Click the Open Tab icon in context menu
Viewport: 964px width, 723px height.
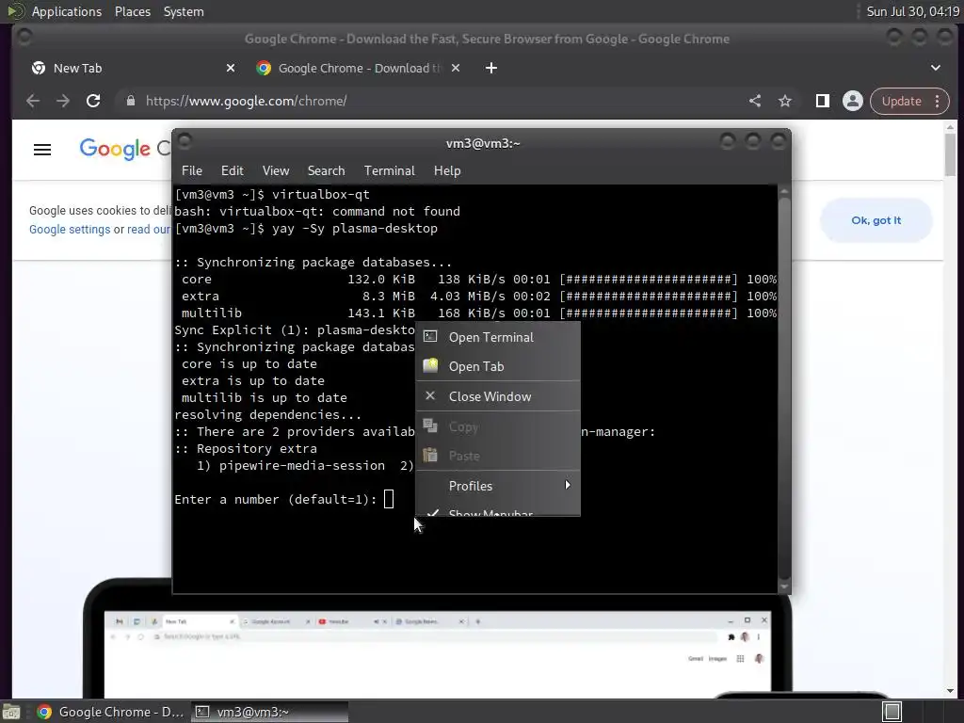click(x=430, y=366)
